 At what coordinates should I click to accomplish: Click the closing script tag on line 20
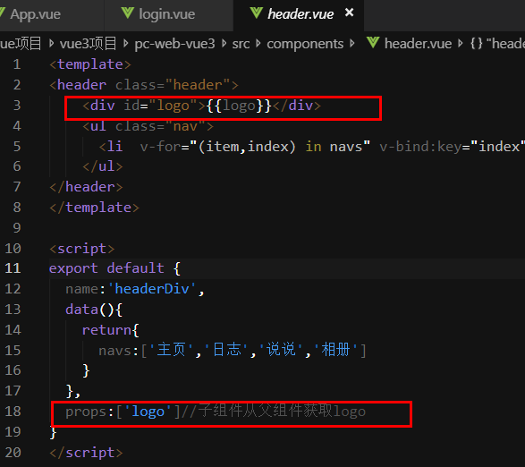pos(86,453)
